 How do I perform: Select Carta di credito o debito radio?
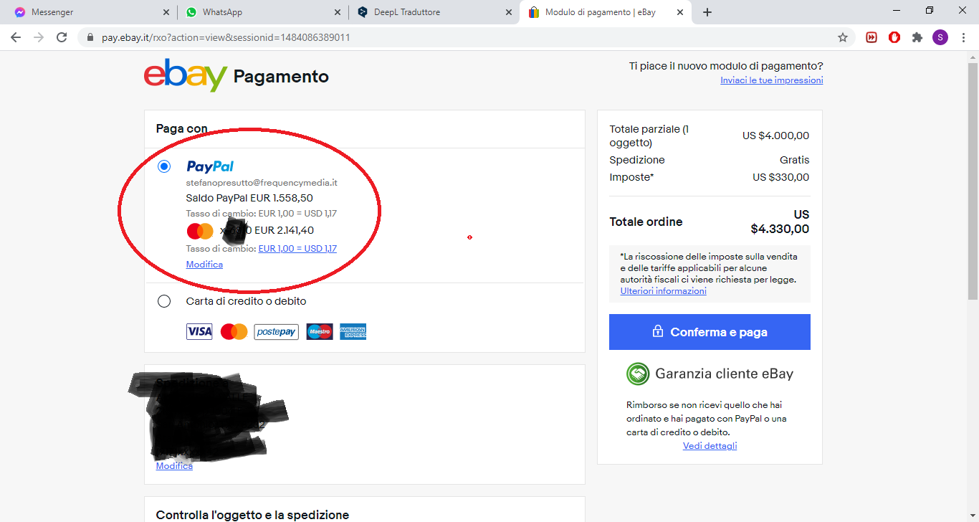[164, 301]
